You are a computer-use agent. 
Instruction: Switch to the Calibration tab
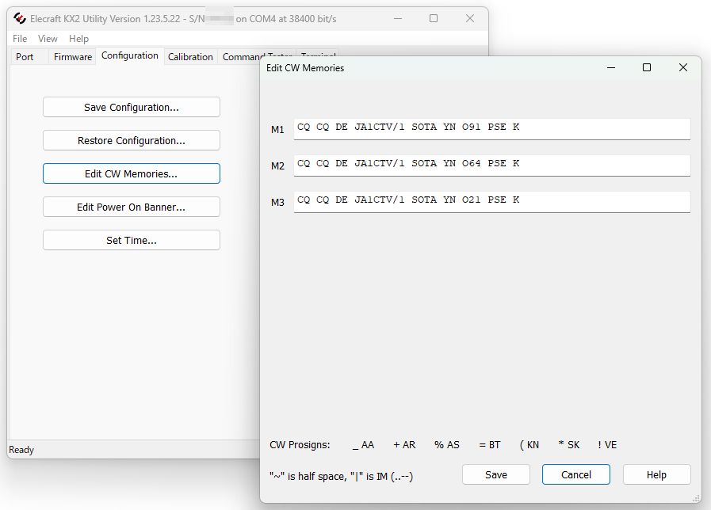[190, 56]
